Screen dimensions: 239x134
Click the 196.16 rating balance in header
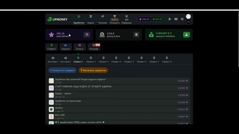(144, 19)
